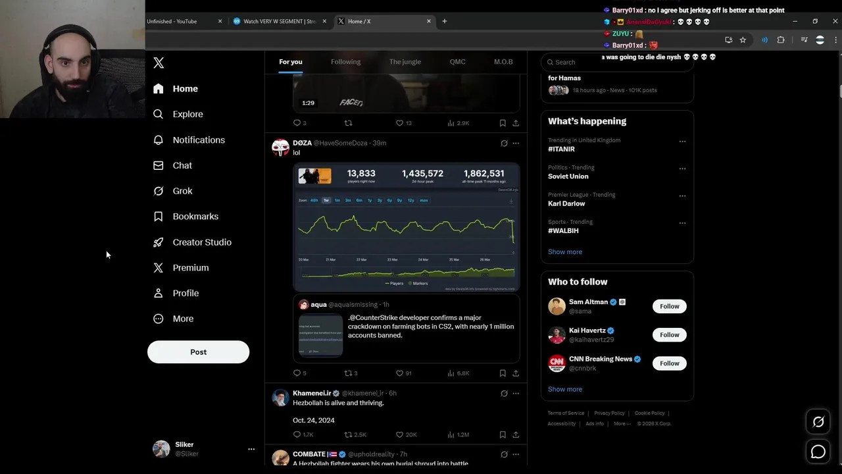Viewport: 842px width, 474px height.
Task: Bookmark the Khamenei.ir post
Action: pyautogui.click(x=503, y=435)
